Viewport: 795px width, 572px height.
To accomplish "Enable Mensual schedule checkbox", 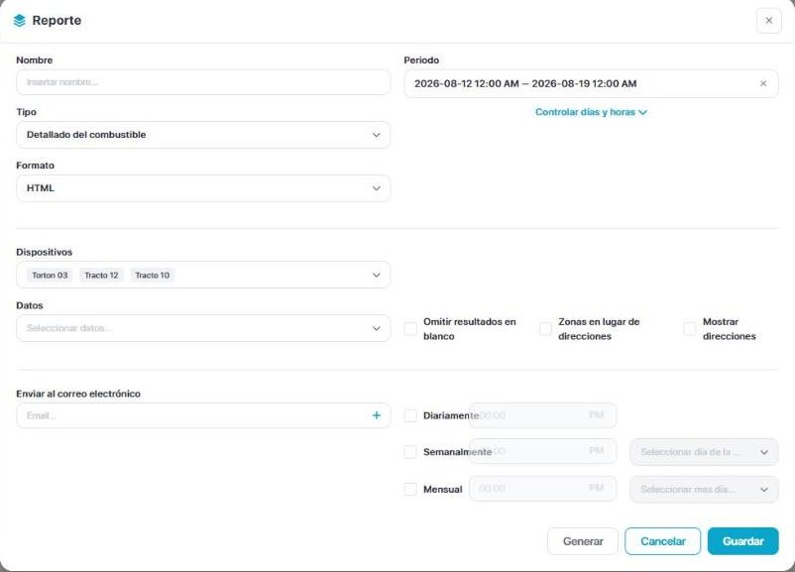I will pos(410,490).
